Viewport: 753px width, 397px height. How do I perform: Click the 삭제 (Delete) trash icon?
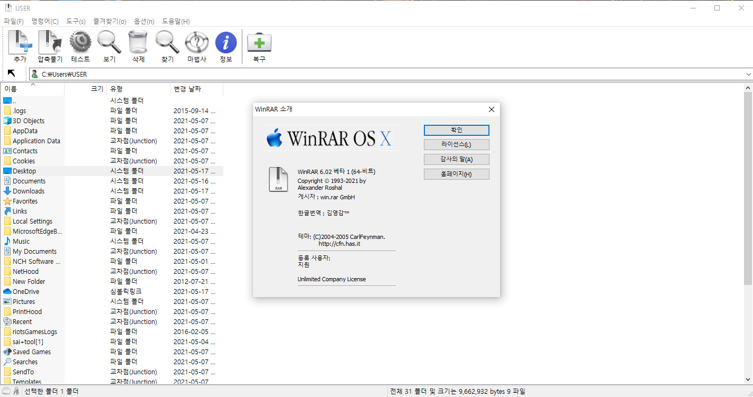[x=138, y=43]
